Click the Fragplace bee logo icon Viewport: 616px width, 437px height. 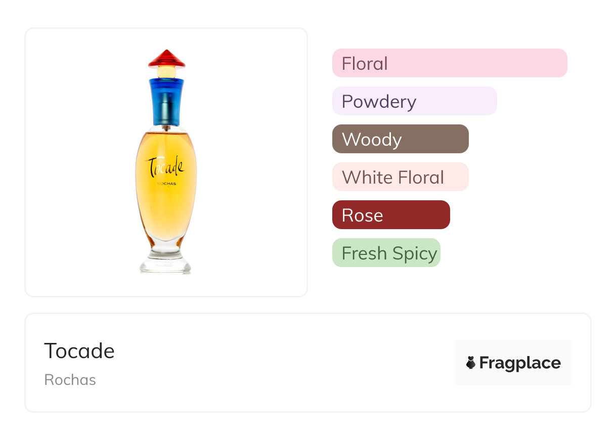pyautogui.click(x=471, y=363)
